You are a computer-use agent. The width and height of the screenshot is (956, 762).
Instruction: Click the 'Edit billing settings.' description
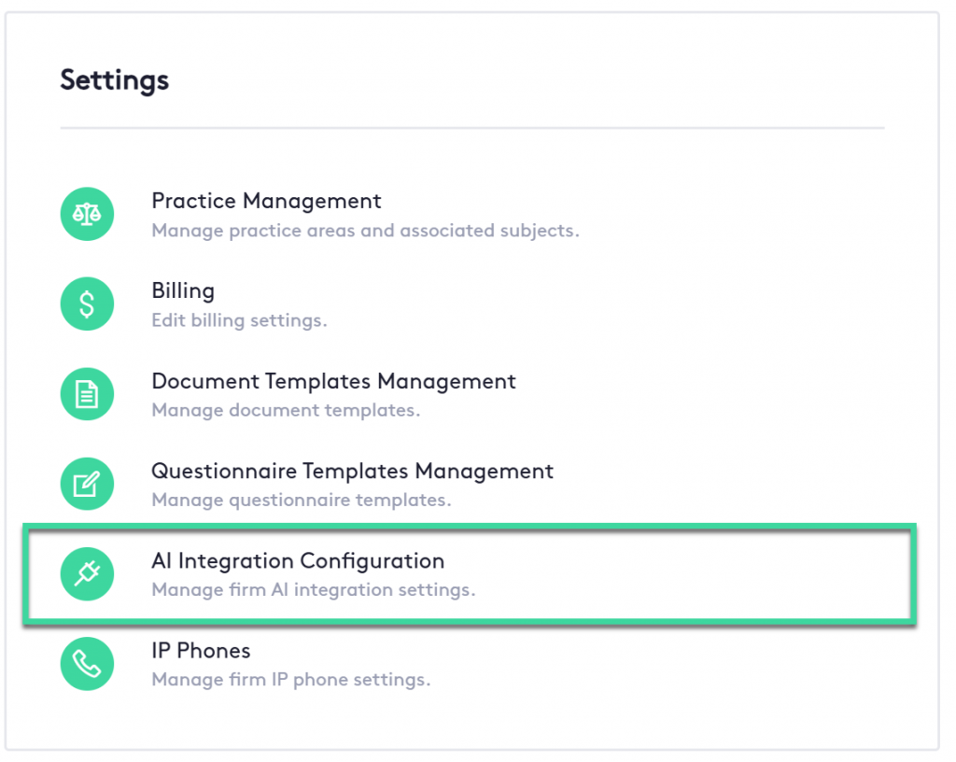239,320
